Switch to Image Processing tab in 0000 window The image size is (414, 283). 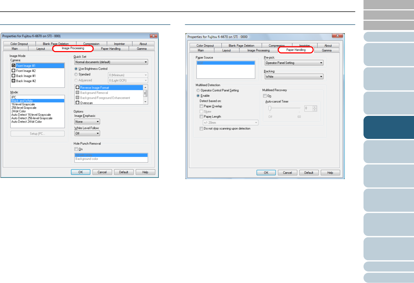[x=258, y=50]
